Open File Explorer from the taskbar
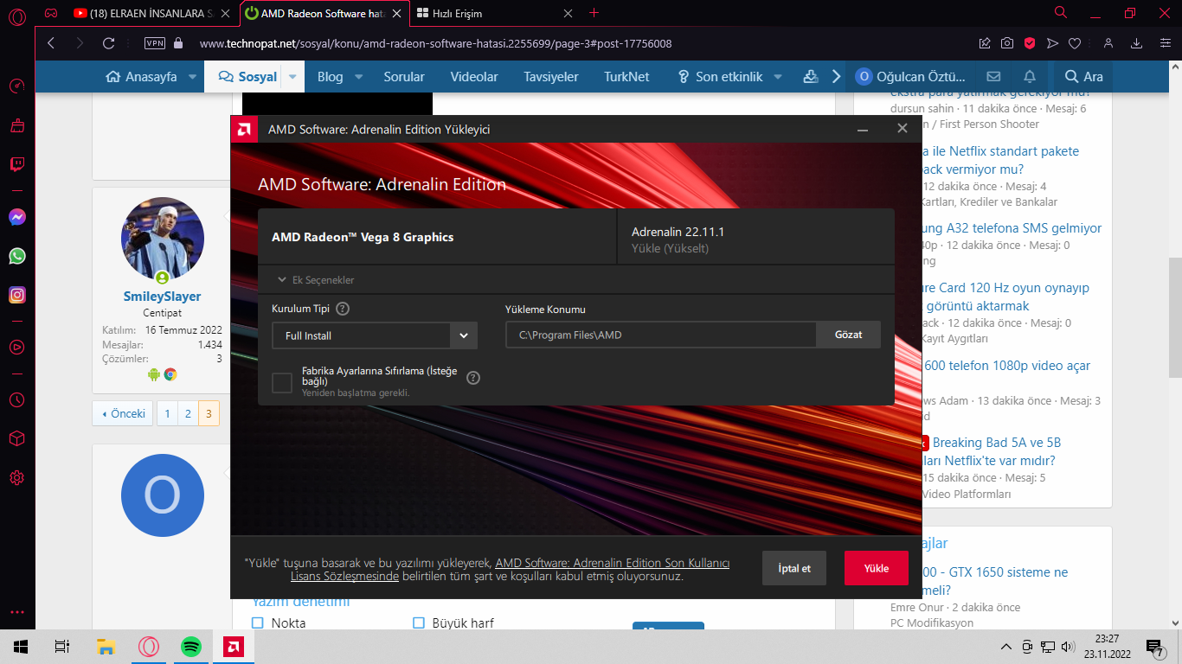 coord(106,646)
